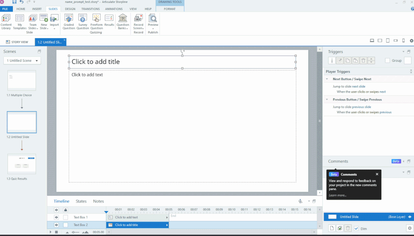
Task: Click the Learn more link in Comments tooltip
Action: (x=337, y=195)
